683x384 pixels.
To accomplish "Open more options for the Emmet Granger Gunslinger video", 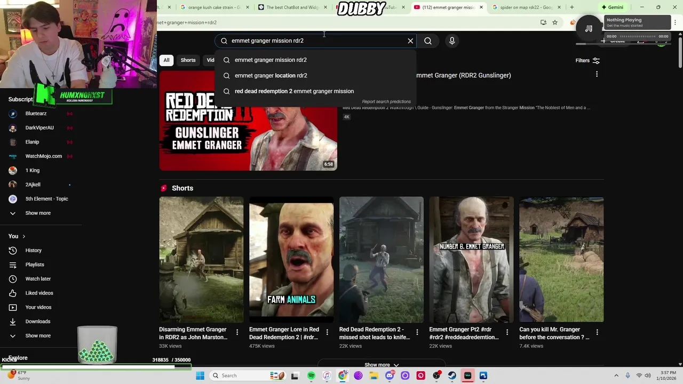I will pyautogui.click(x=597, y=74).
